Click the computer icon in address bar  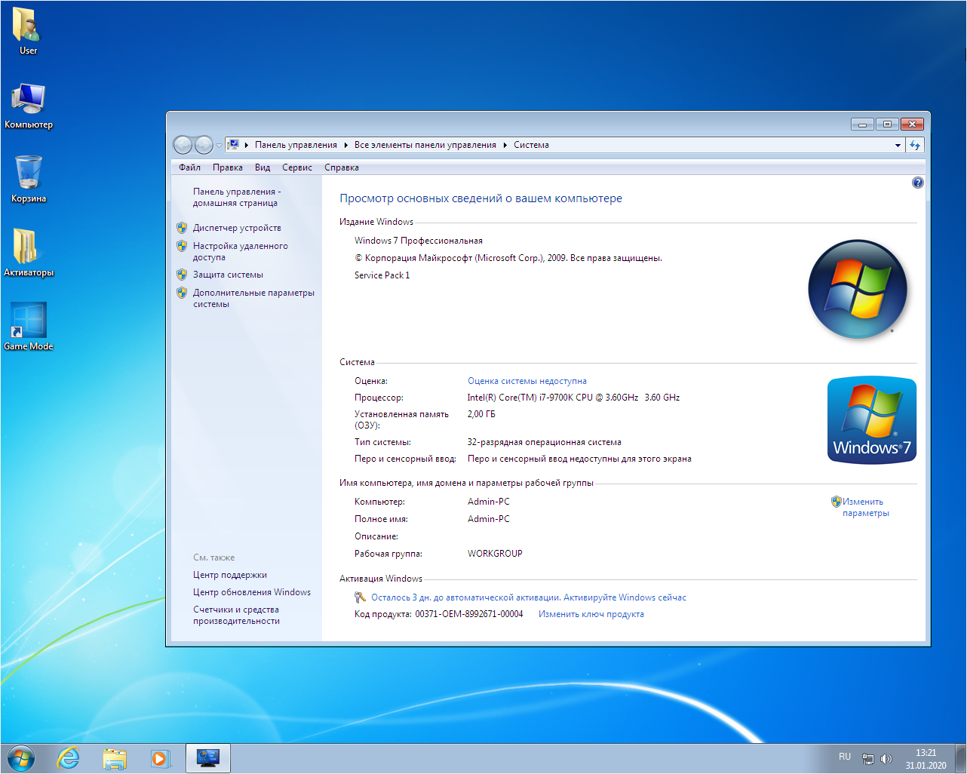[234, 145]
